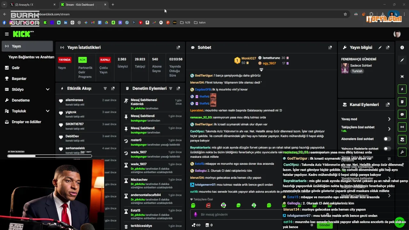This screenshot has height=230, width=409.
Task: Toggle the wrench widget in right toolbar
Action: (402, 152)
